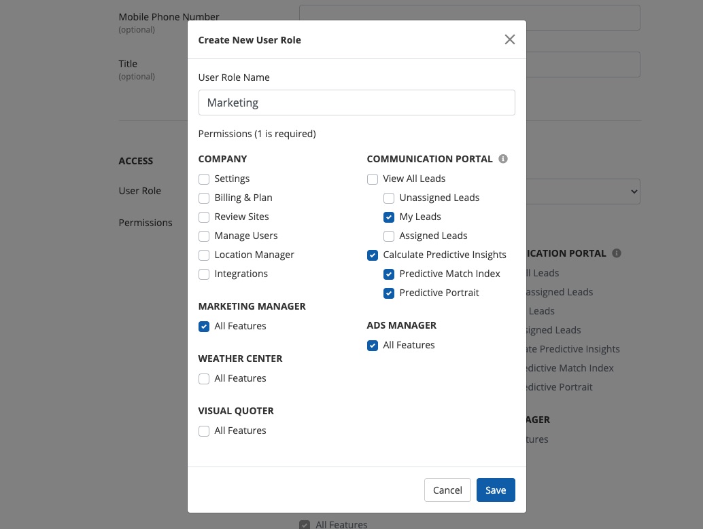Screen dimensions: 703x529
Task: Select the Manage Users permission
Action: tap(204, 236)
